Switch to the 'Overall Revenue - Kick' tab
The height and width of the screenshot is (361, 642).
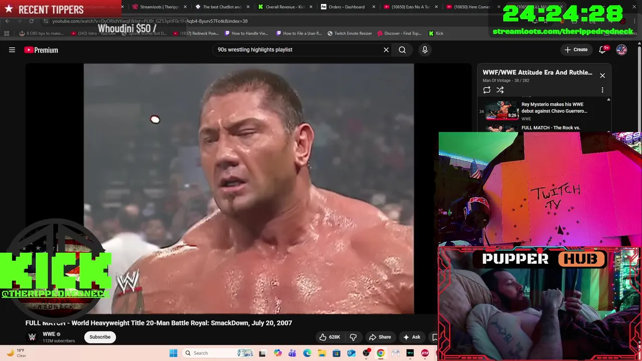285,7
